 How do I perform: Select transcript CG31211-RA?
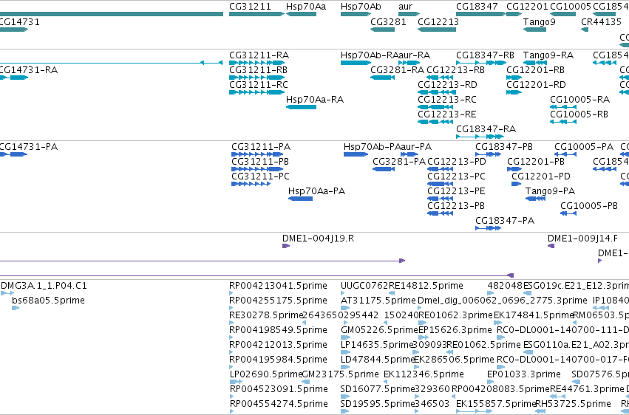click(x=256, y=63)
